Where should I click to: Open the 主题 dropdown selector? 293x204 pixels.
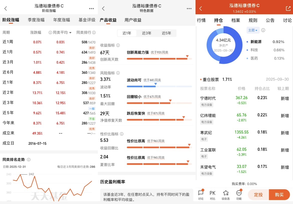pyautogui.click(x=253, y=30)
